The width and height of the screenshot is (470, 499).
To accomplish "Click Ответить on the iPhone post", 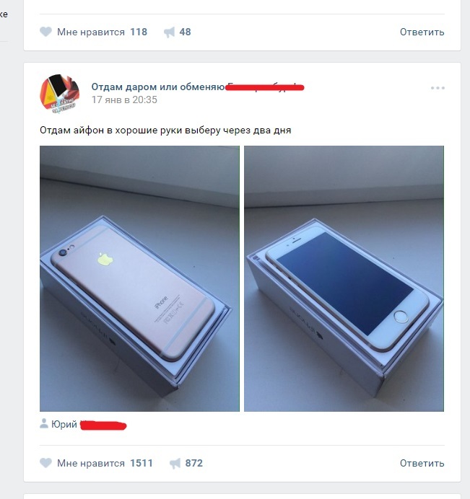I will tap(422, 463).
